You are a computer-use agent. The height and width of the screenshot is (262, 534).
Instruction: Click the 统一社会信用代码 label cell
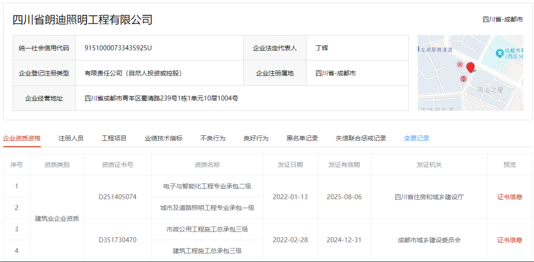44,48
